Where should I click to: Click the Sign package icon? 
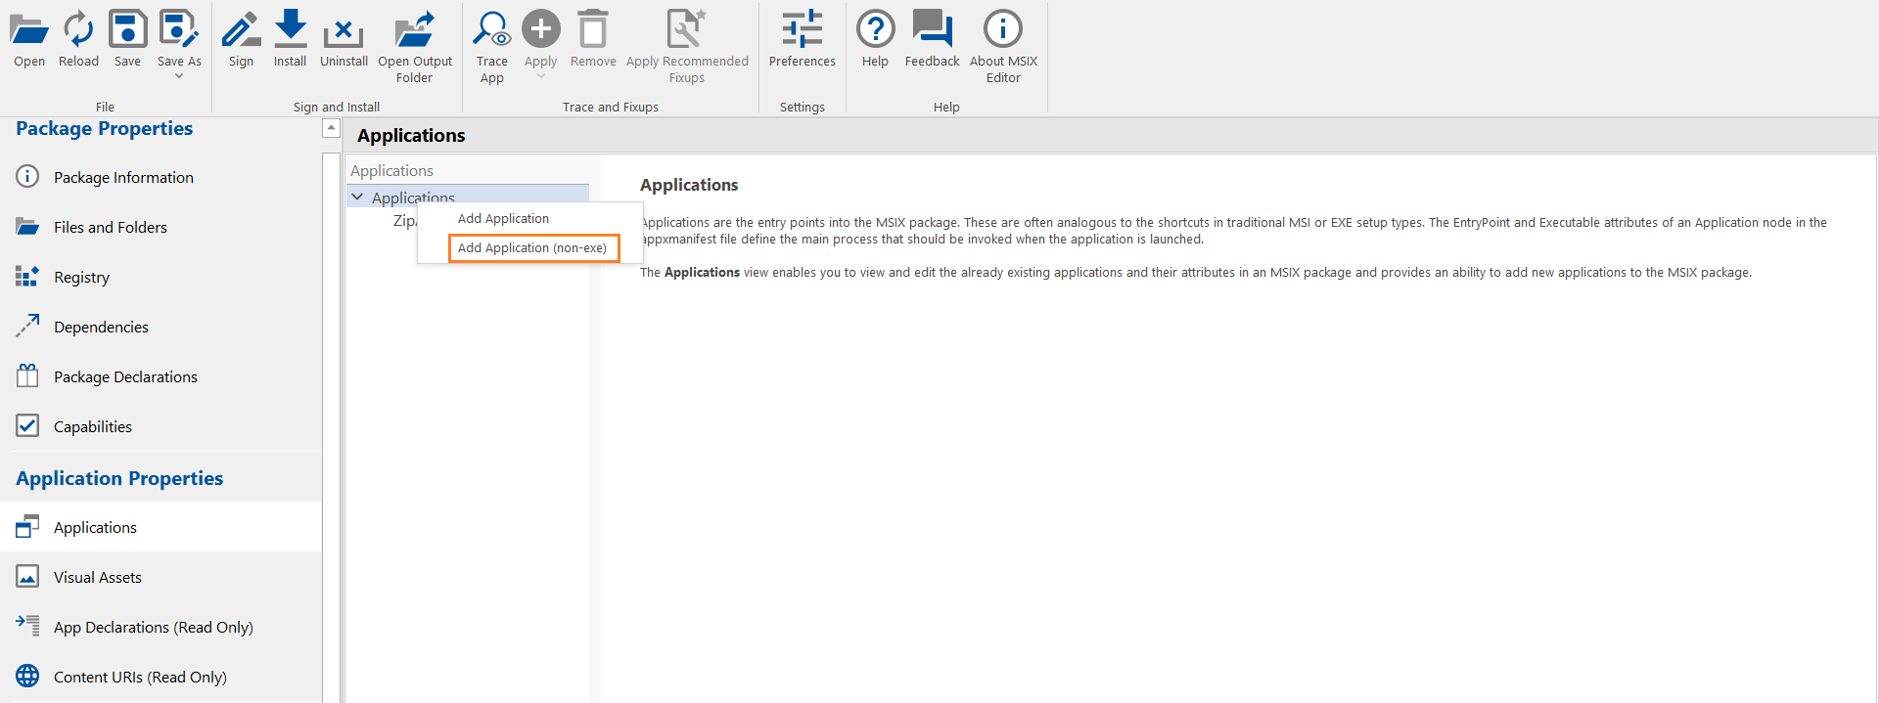[241, 30]
